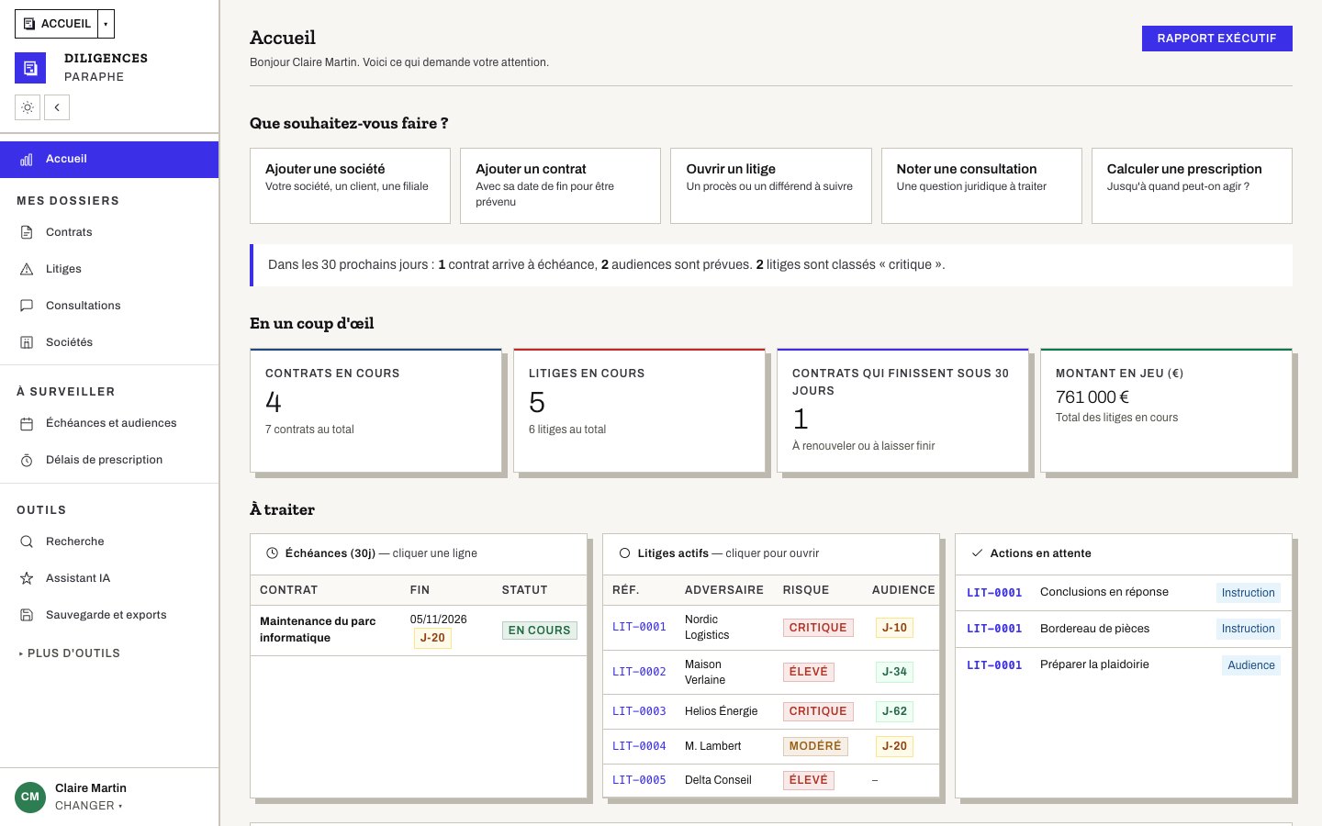
Task: Select the Noter une consultation card
Action: coord(981,185)
